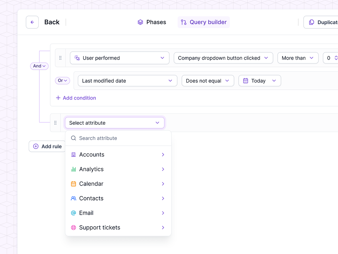Click Add condition link
This screenshot has height=254, width=338.
76,98
